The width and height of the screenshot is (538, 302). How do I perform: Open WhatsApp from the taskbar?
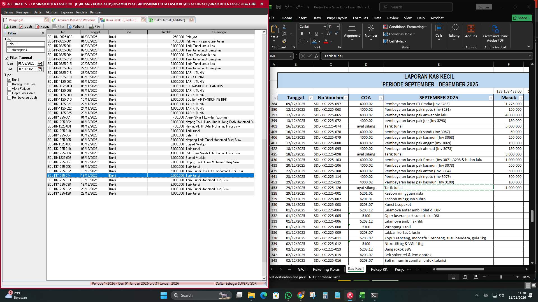(288, 295)
